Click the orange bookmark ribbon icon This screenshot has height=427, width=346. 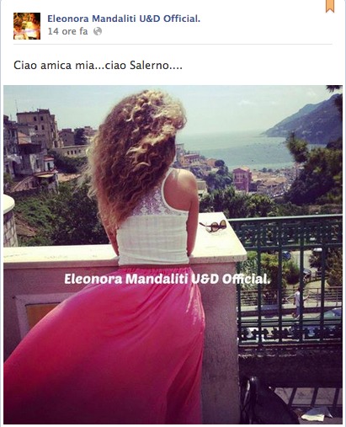pos(330,6)
